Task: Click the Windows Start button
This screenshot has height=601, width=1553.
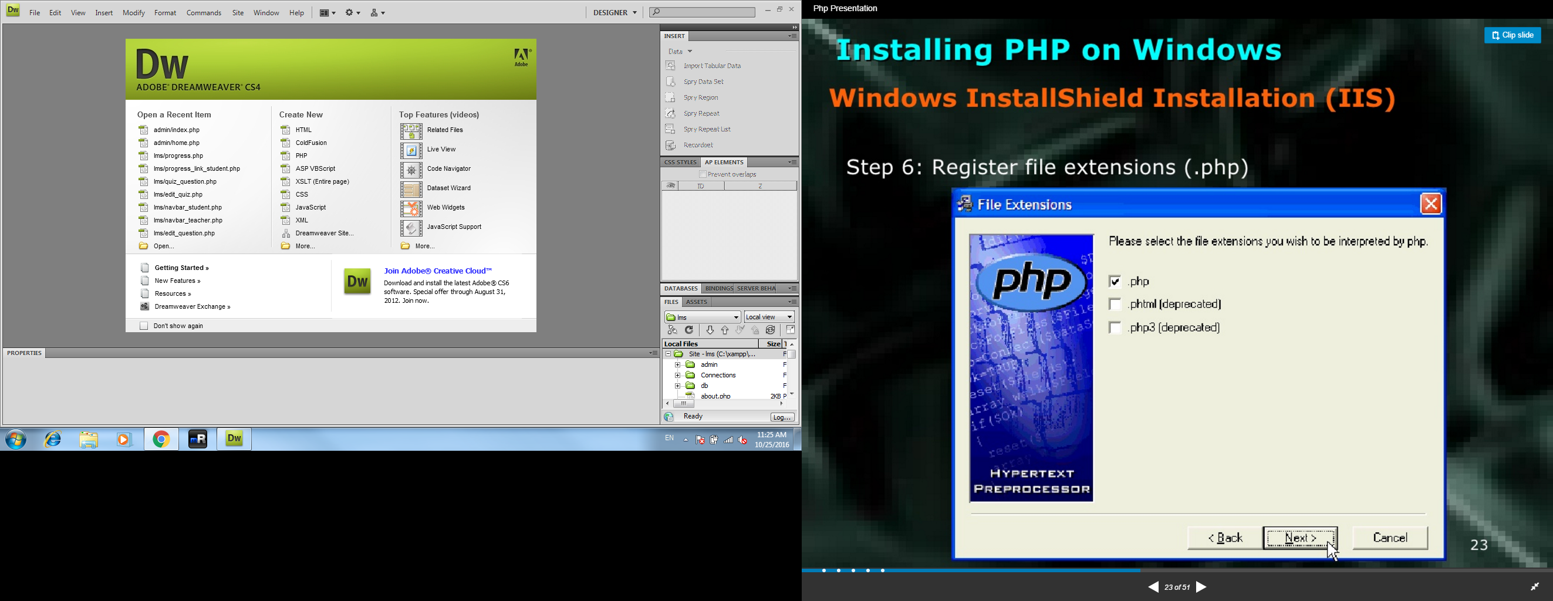Action: (x=16, y=440)
